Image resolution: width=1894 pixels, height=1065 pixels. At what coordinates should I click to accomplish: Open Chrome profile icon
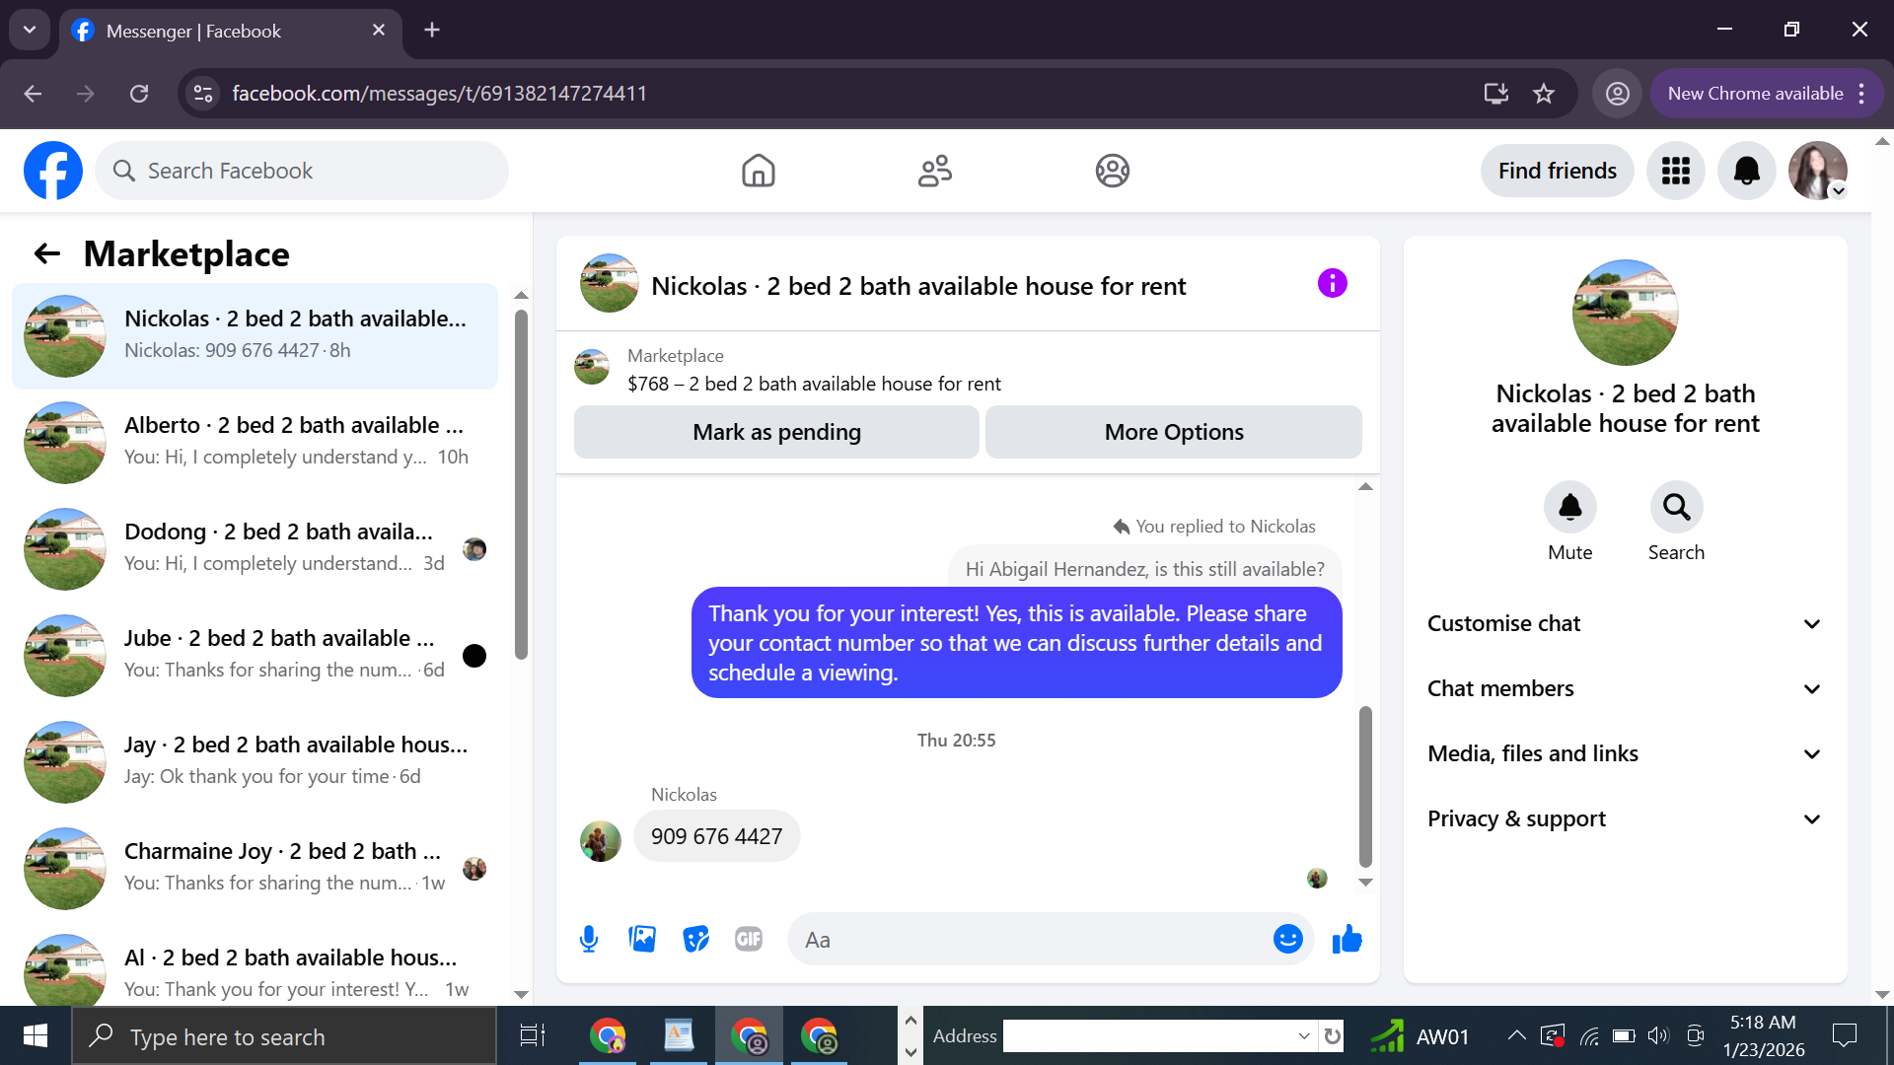1617,94
